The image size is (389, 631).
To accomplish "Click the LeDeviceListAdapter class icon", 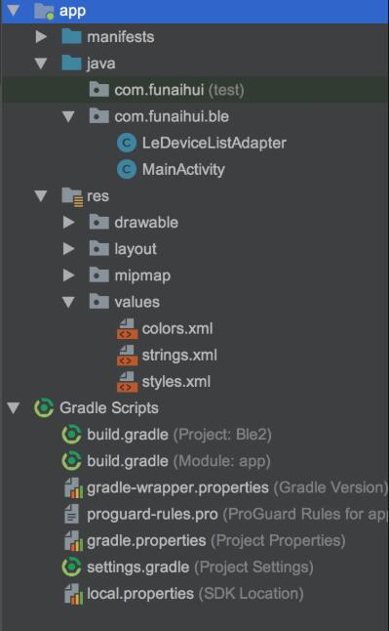I will point(127,143).
